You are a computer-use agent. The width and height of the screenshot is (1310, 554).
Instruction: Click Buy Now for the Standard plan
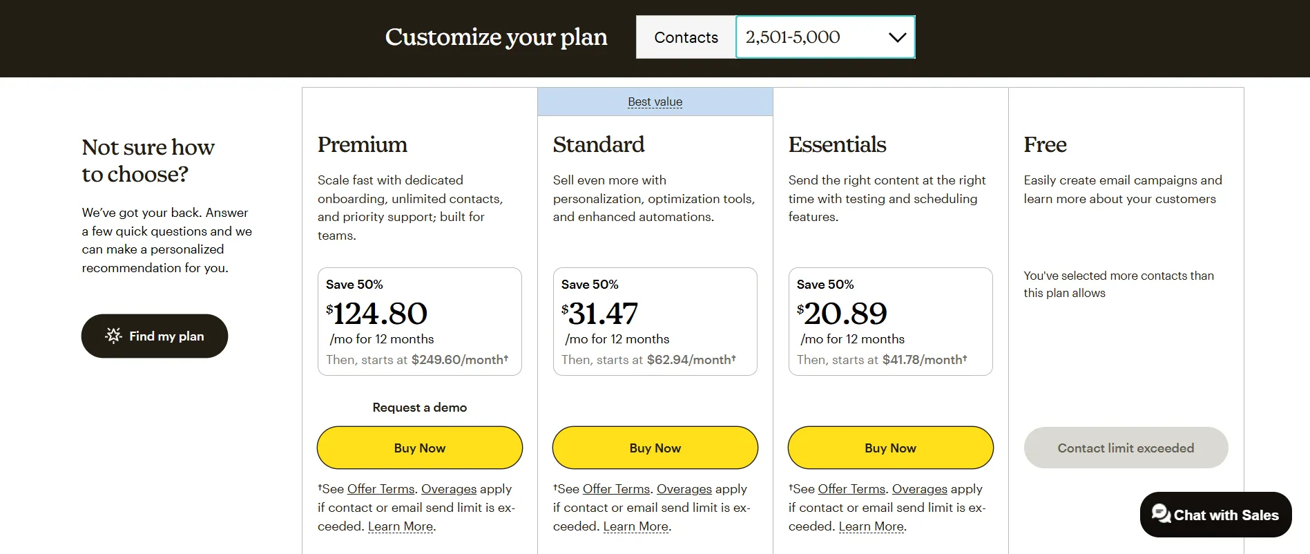[655, 448]
